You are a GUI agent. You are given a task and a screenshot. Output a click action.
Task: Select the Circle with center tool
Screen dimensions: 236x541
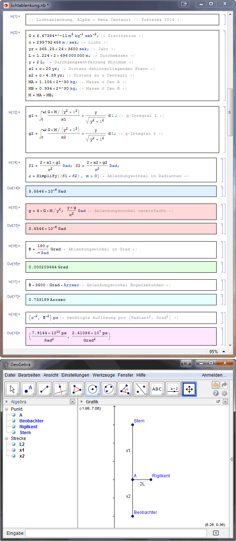(93, 389)
